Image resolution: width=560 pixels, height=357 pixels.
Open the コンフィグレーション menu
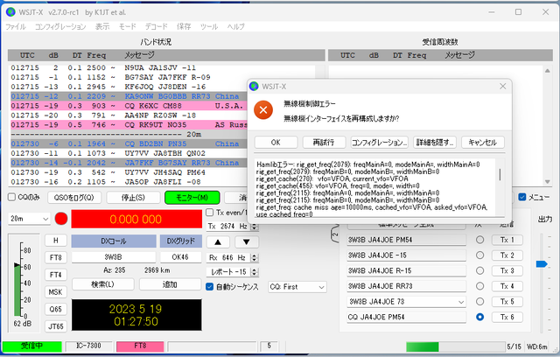[60, 27]
